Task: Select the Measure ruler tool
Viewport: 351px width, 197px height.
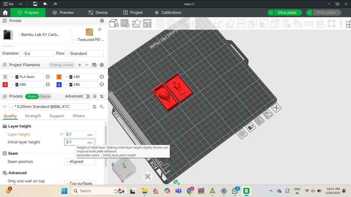Action: point(309,24)
